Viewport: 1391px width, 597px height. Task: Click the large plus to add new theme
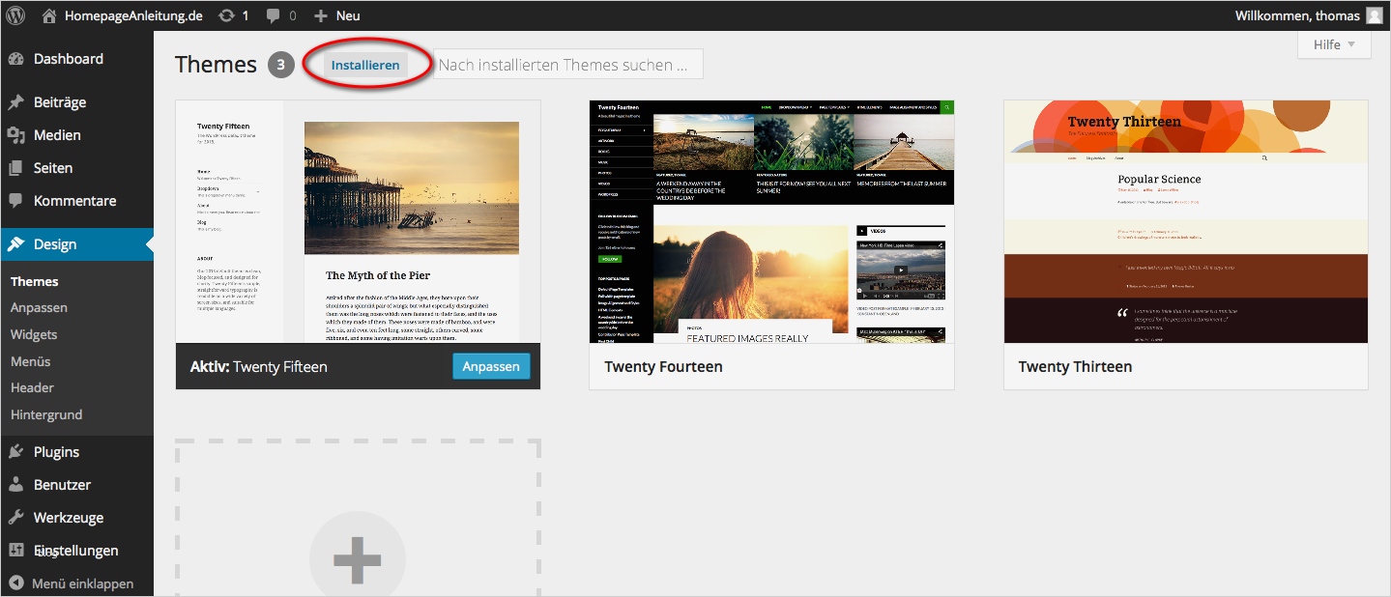coord(357,558)
